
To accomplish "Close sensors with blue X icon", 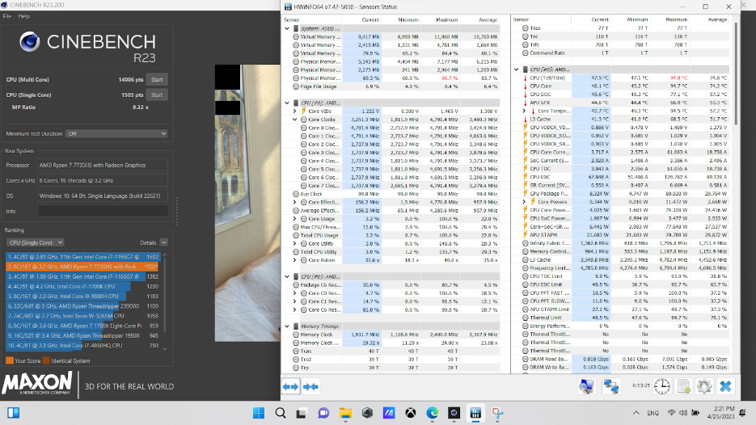I will (x=725, y=386).
